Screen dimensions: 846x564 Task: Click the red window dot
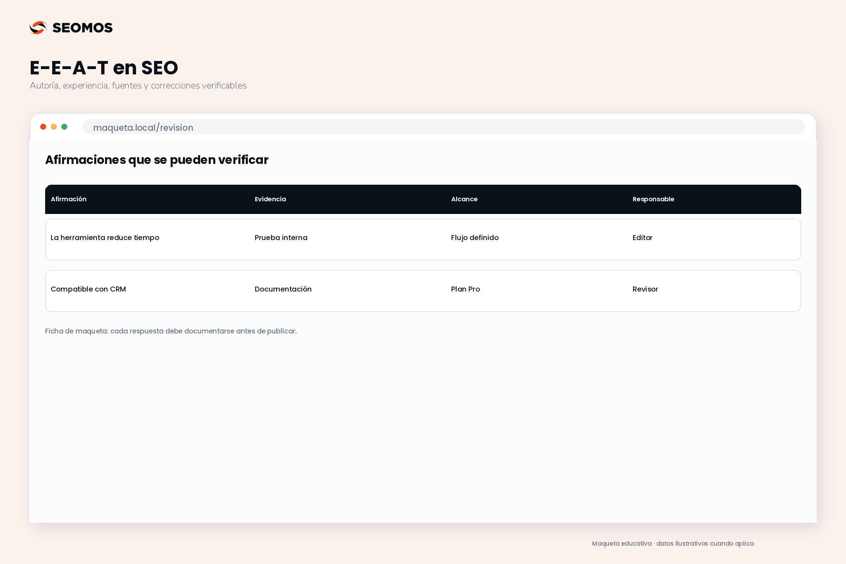(43, 127)
